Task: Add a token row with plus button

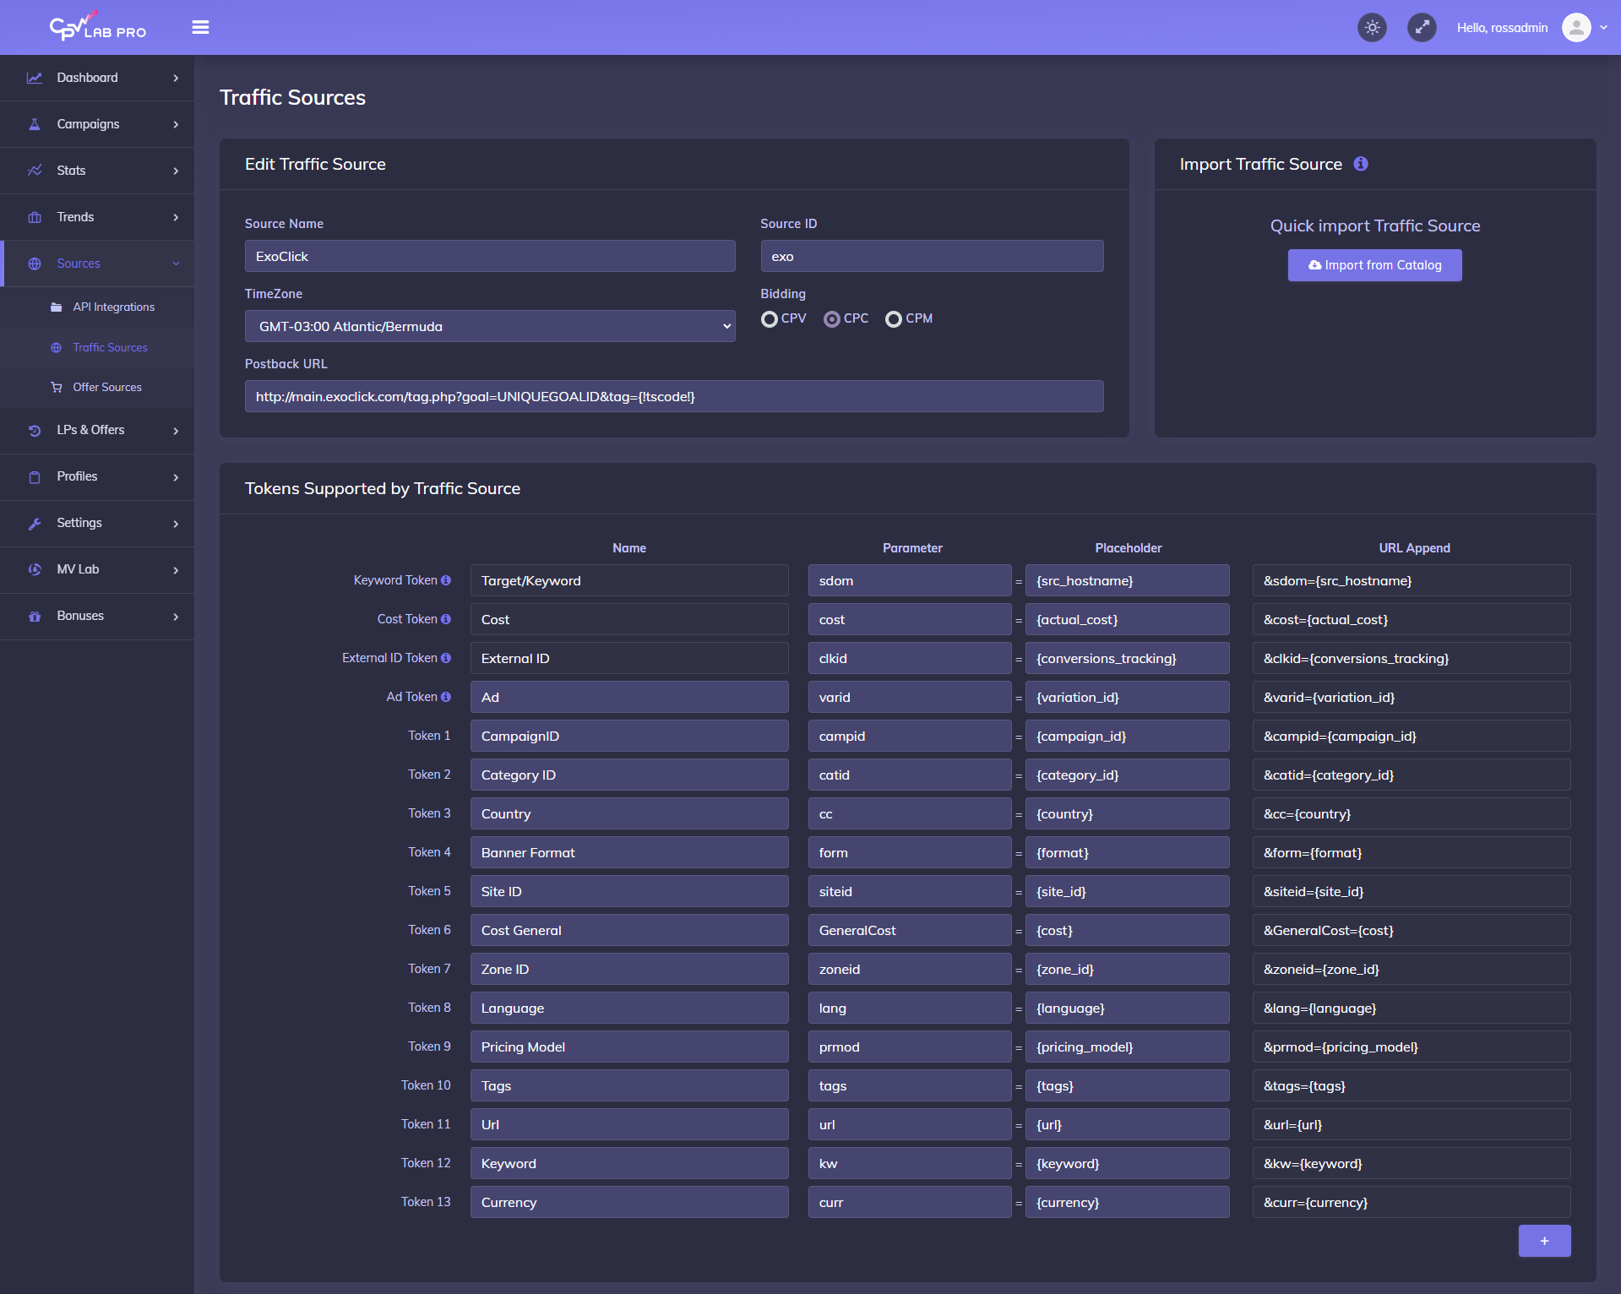Action: [x=1544, y=1241]
